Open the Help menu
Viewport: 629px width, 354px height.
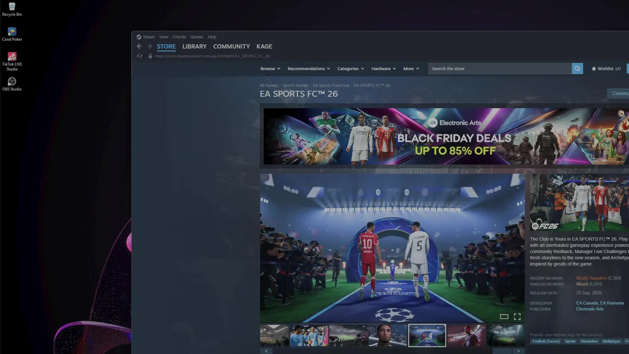tap(212, 37)
